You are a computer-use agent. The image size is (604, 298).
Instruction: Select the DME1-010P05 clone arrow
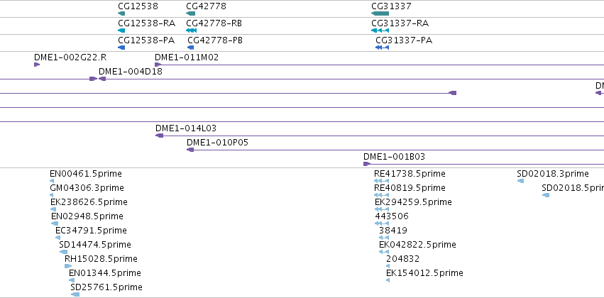coord(190,150)
